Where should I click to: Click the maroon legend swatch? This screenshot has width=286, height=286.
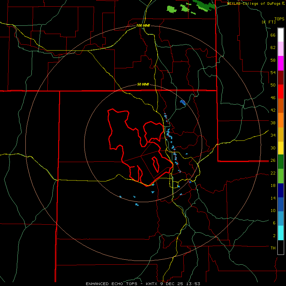click(x=281, y=78)
